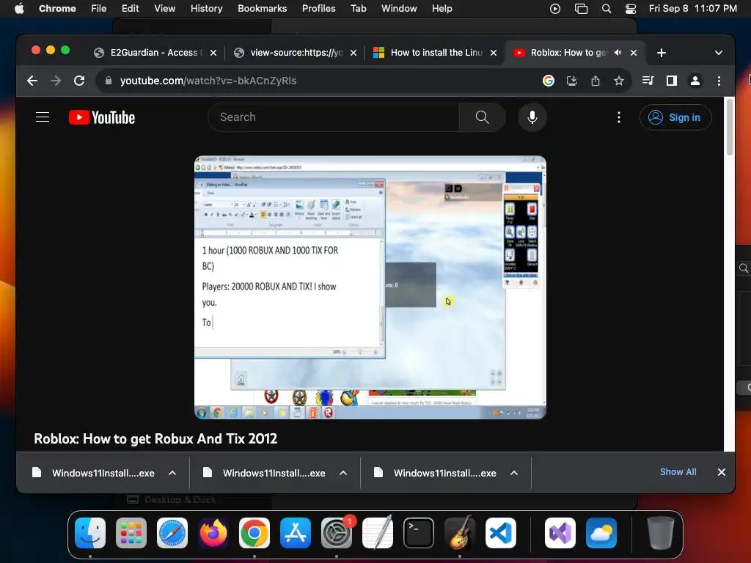The height and width of the screenshot is (563, 751).
Task: Share this page from address bar
Action: coord(596,81)
